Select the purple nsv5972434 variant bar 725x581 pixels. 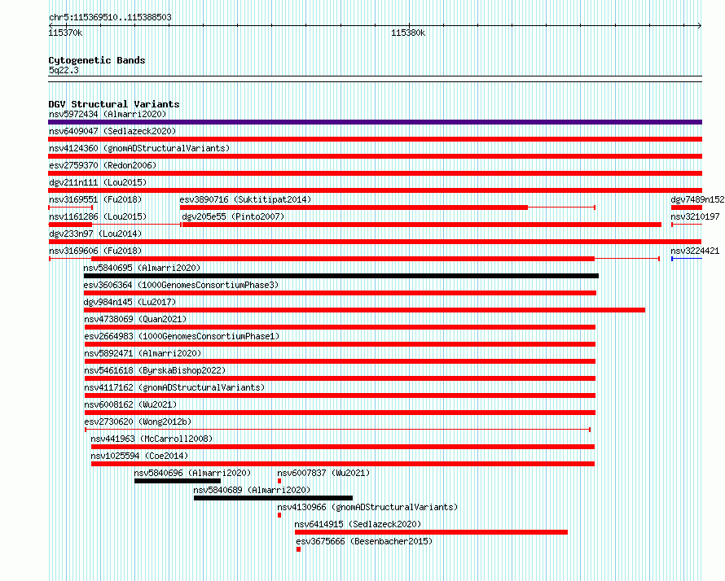[x=375, y=122]
